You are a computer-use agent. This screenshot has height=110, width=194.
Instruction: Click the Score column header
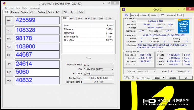coord(102,25)
